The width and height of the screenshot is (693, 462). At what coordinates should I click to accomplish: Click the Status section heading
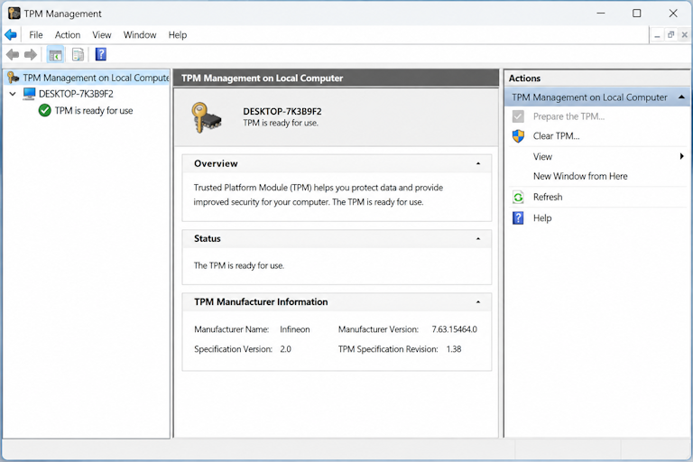click(x=208, y=239)
